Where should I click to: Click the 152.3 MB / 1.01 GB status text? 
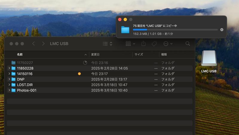click(x=153, y=34)
